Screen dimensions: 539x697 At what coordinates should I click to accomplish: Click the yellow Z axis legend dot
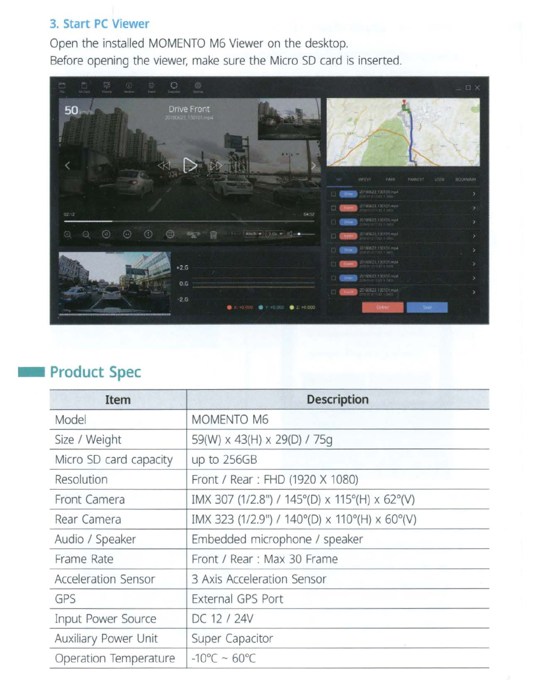click(x=292, y=307)
